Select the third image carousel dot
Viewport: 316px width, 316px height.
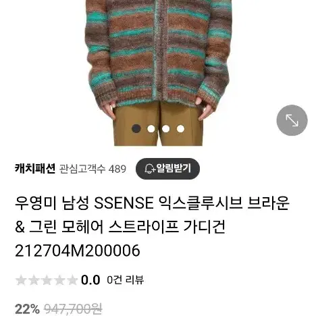tap(165, 129)
